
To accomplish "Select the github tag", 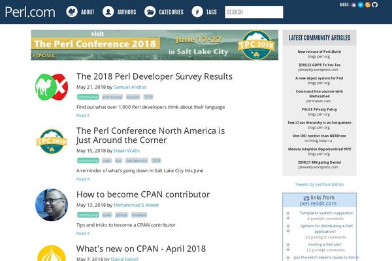I will pos(122,215).
